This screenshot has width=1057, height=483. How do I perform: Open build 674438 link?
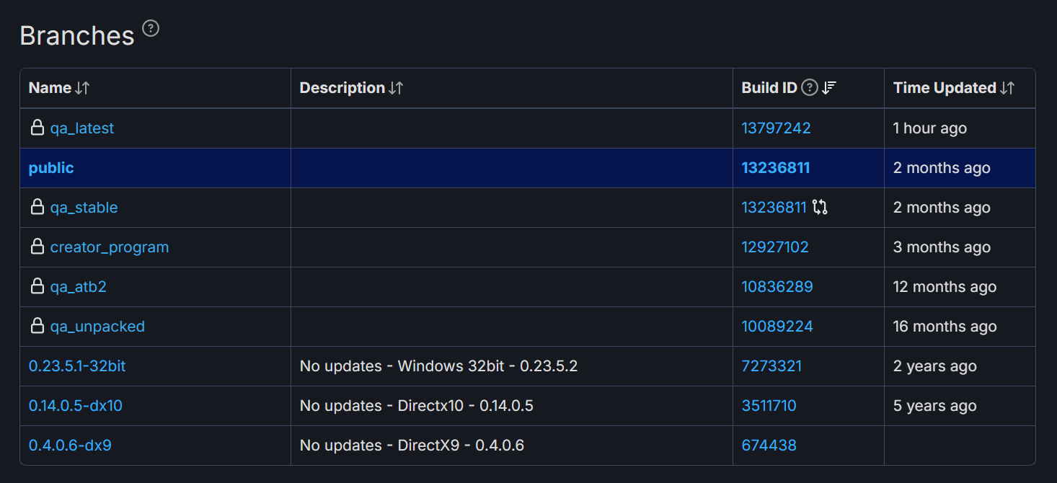(x=769, y=446)
